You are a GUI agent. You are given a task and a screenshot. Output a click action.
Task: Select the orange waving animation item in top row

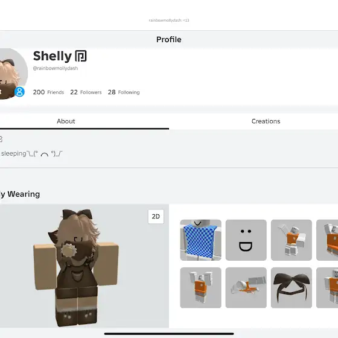click(292, 240)
